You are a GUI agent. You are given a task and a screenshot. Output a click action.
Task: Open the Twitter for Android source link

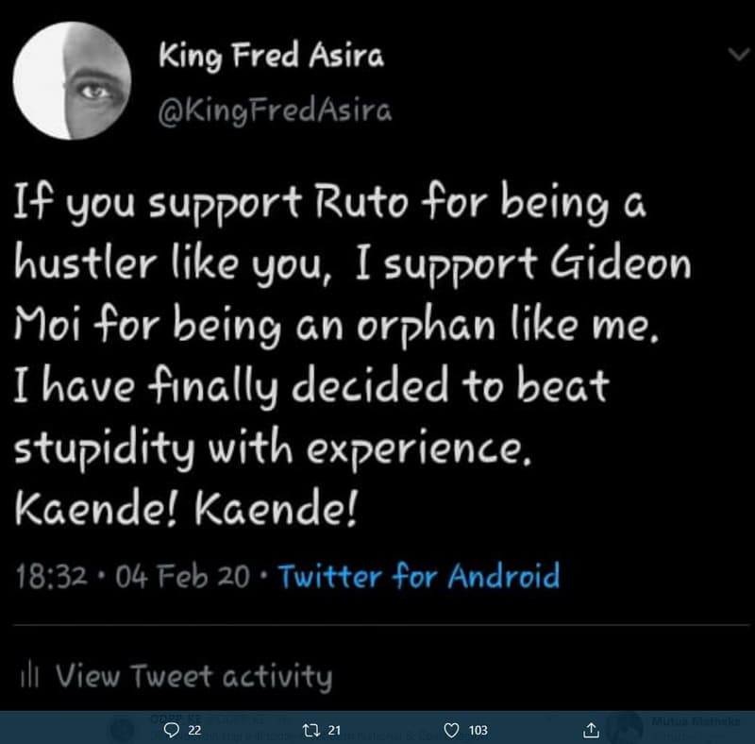(x=419, y=572)
